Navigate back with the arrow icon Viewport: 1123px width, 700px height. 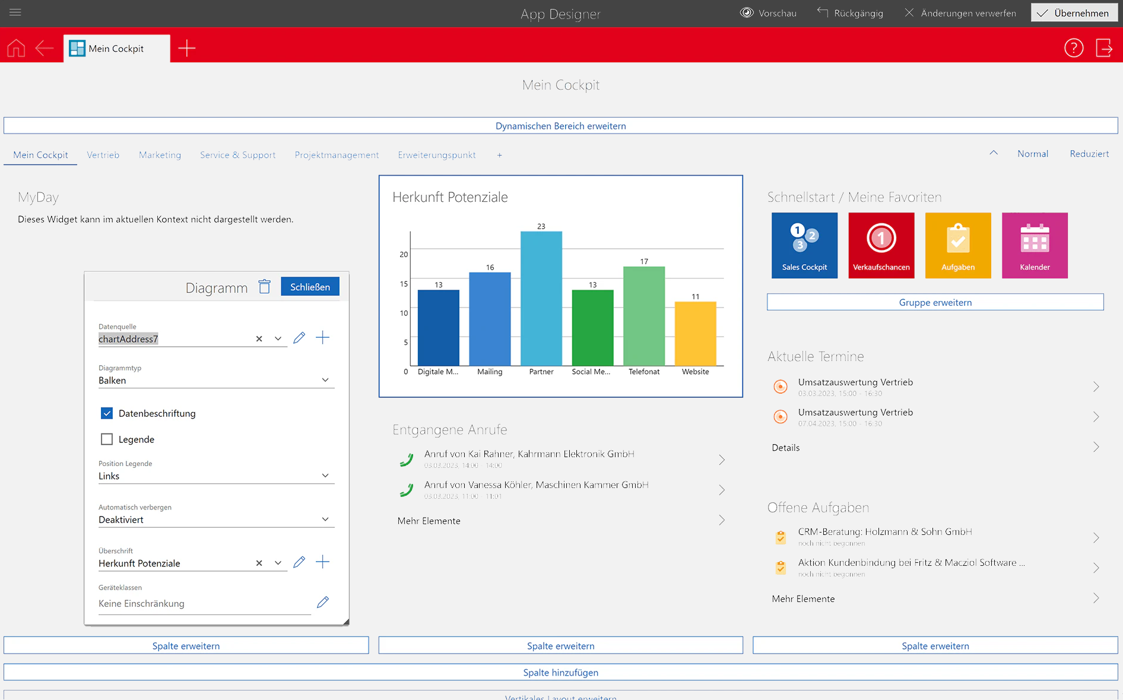pos(45,47)
